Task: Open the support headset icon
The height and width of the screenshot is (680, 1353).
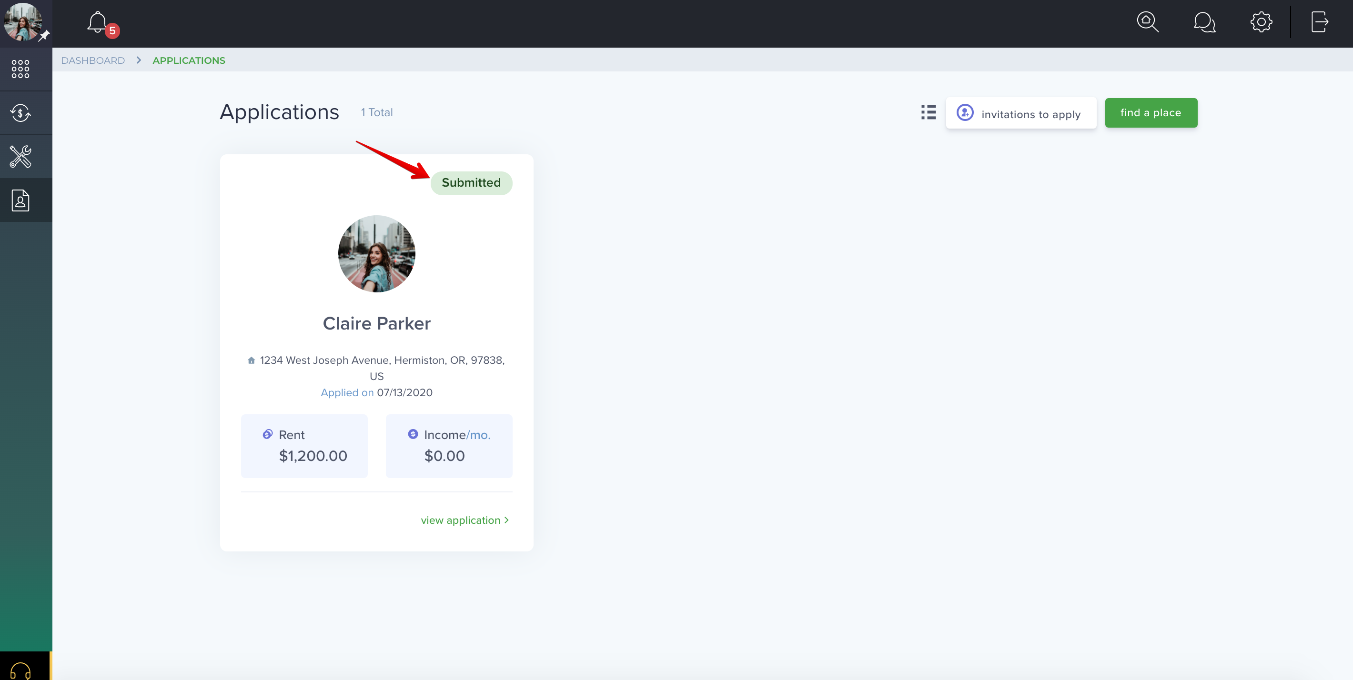Action: coord(20,670)
